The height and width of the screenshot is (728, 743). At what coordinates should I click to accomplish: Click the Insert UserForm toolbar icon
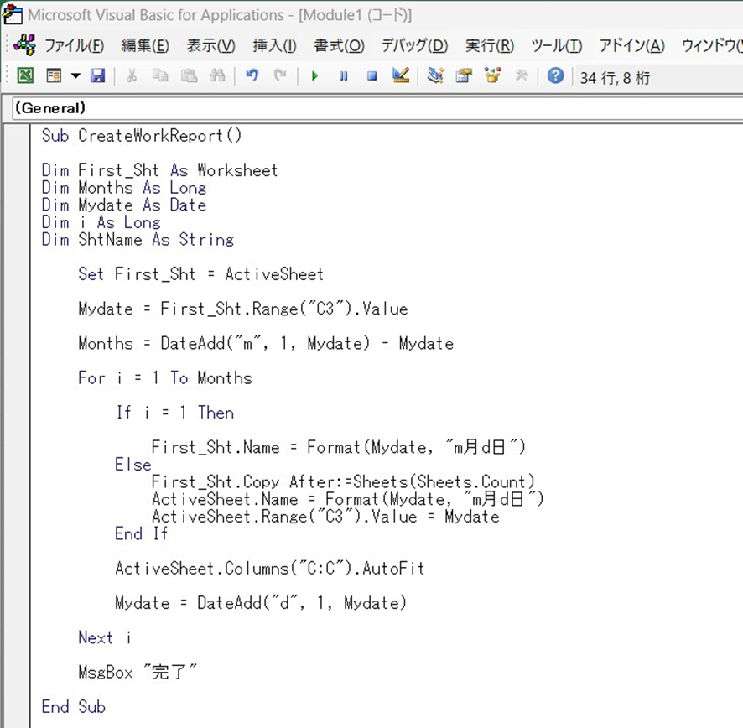click(x=54, y=76)
